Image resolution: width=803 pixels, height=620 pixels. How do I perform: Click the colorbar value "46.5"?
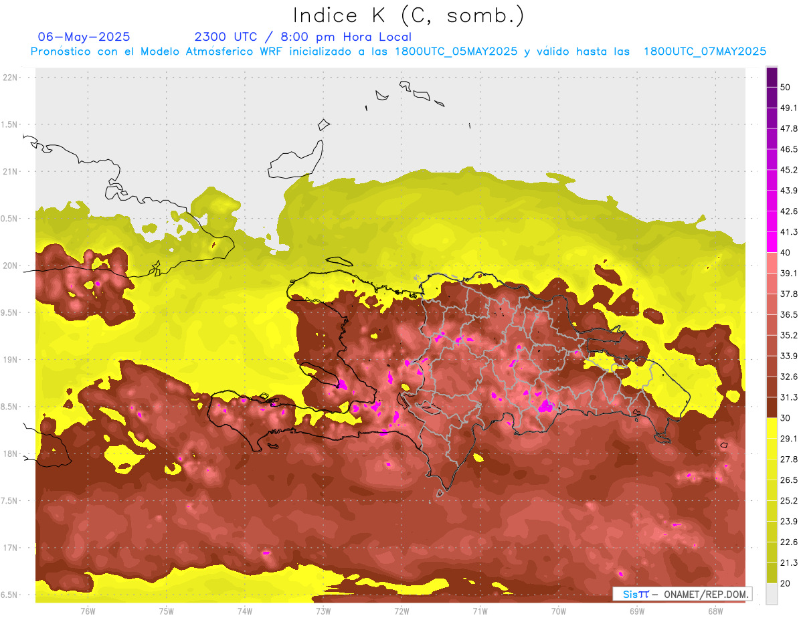[788, 149]
